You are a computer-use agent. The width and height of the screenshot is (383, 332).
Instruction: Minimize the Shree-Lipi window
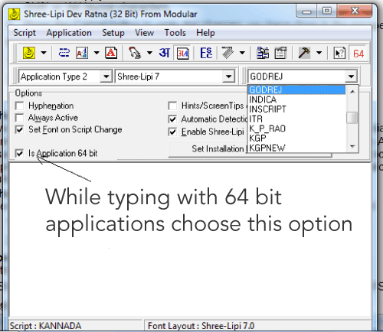[x=306, y=11]
